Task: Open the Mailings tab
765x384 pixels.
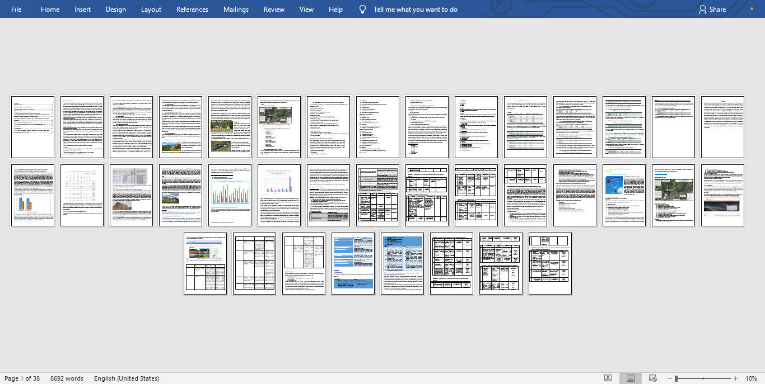Action: pyautogui.click(x=236, y=10)
